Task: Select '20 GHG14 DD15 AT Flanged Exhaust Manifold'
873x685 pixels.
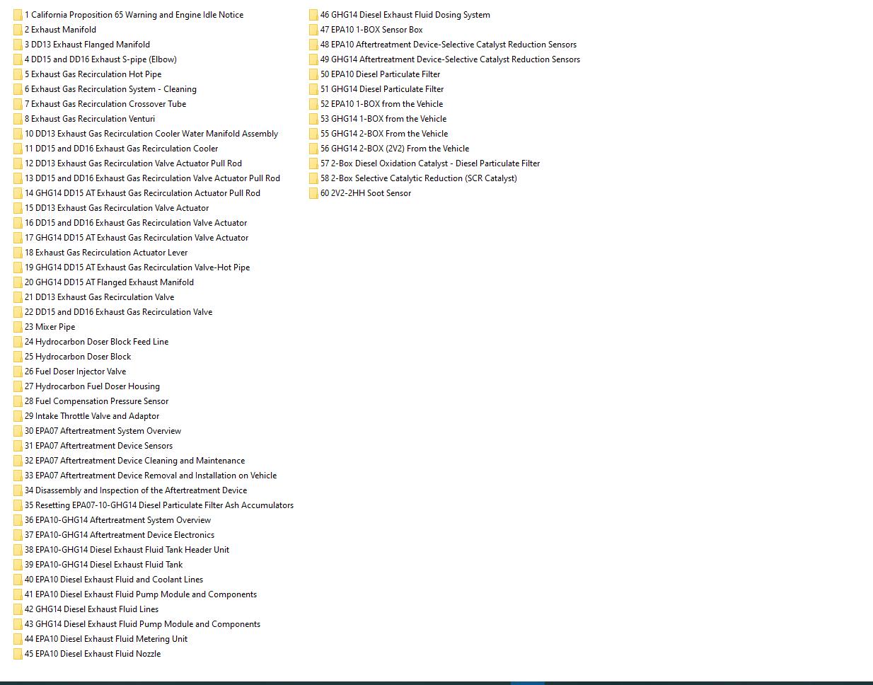Action: click(x=109, y=282)
